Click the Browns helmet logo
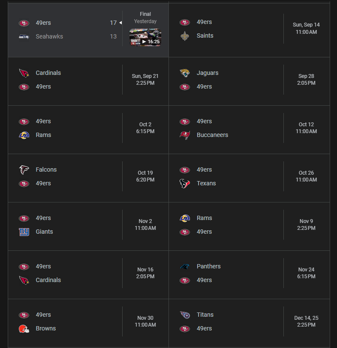The height and width of the screenshot is (348, 337). [24, 329]
